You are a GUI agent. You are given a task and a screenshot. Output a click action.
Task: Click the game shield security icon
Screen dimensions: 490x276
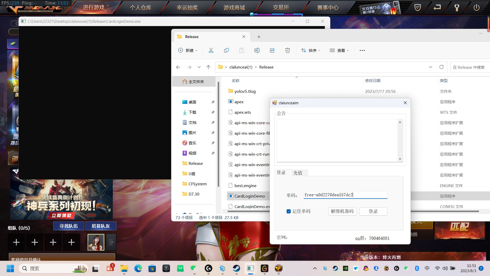click(x=418, y=7)
